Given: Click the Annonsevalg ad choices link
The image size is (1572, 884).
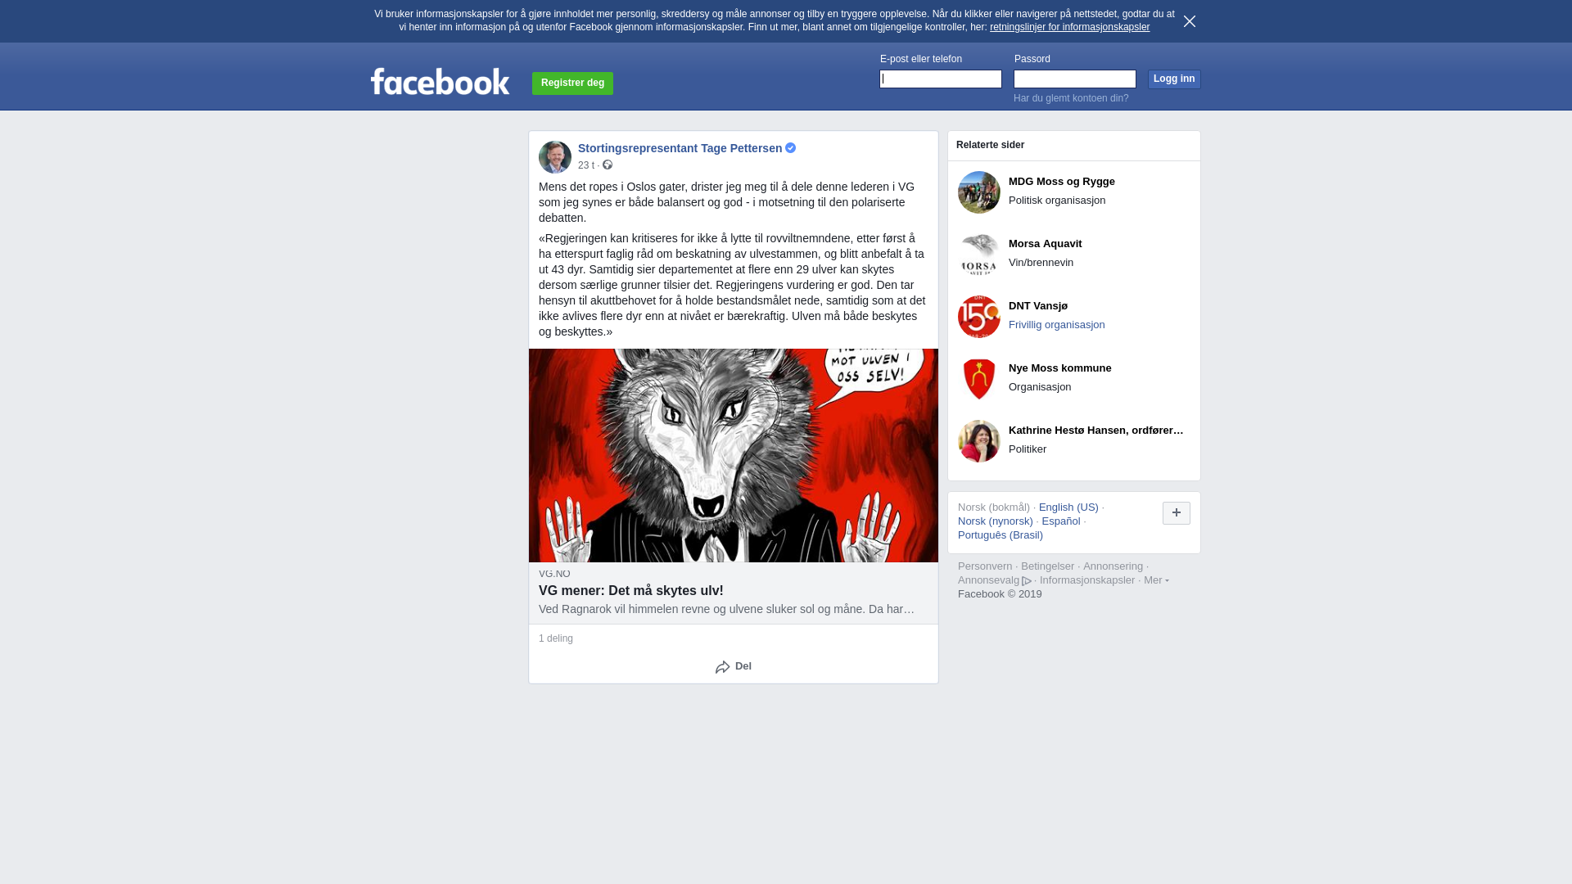Looking at the screenshot, I should click(995, 580).
